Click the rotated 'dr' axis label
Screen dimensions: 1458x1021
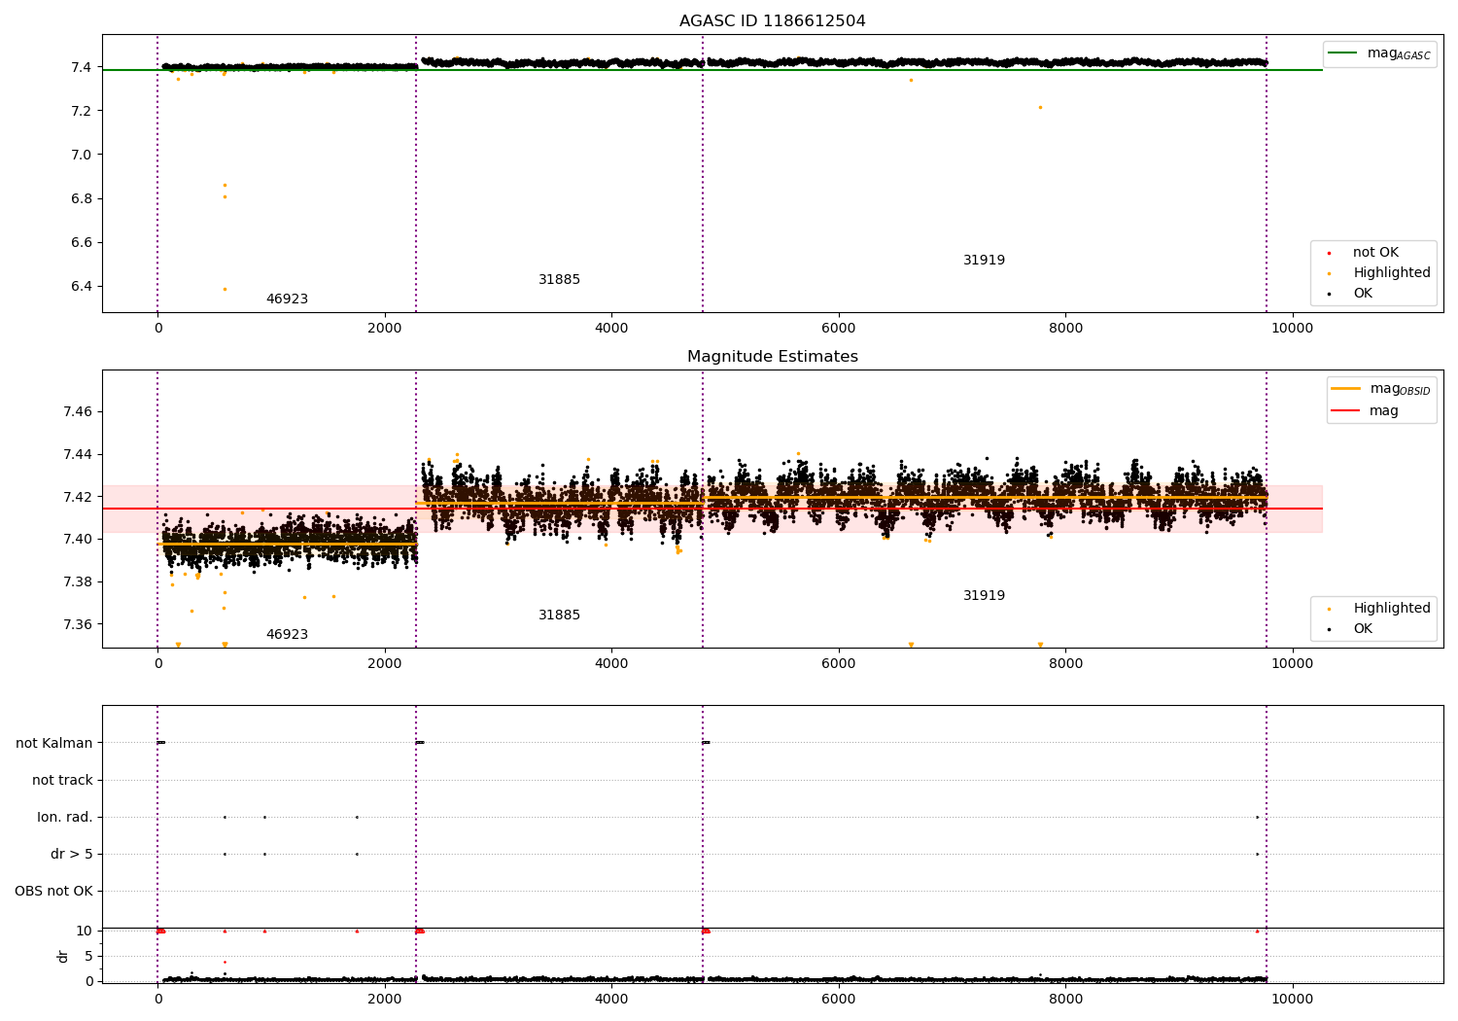(x=63, y=956)
